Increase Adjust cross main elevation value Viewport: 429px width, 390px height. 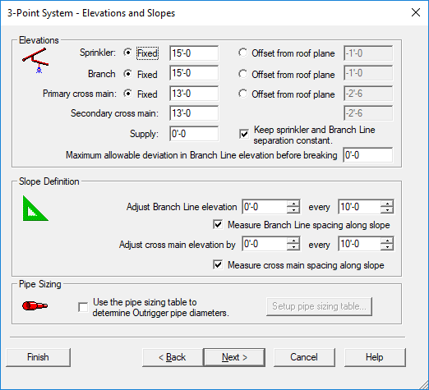click(293, 241)
